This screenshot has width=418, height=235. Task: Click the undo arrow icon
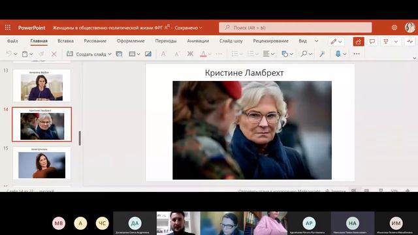pyautogui.click(x=8, y=54)
